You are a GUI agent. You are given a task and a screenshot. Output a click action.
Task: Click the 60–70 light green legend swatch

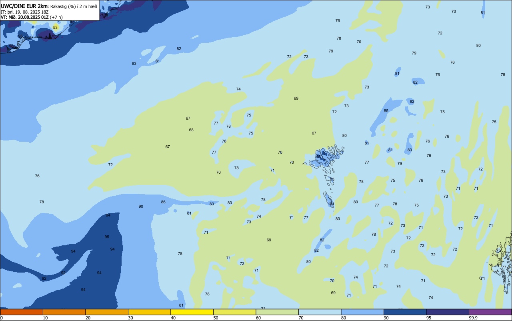(277, 312)
